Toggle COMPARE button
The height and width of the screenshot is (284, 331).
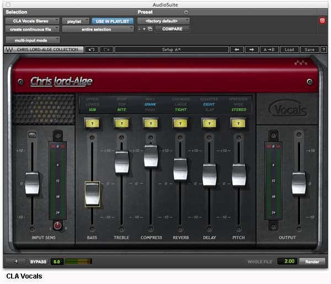point(172,29)
